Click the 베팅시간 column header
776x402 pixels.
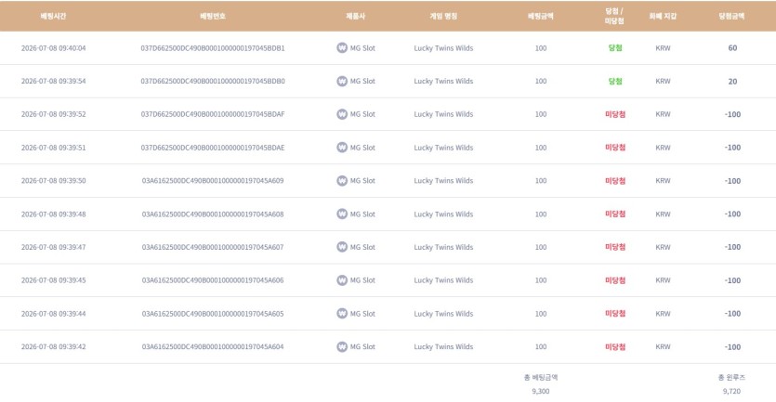[53, 17]
